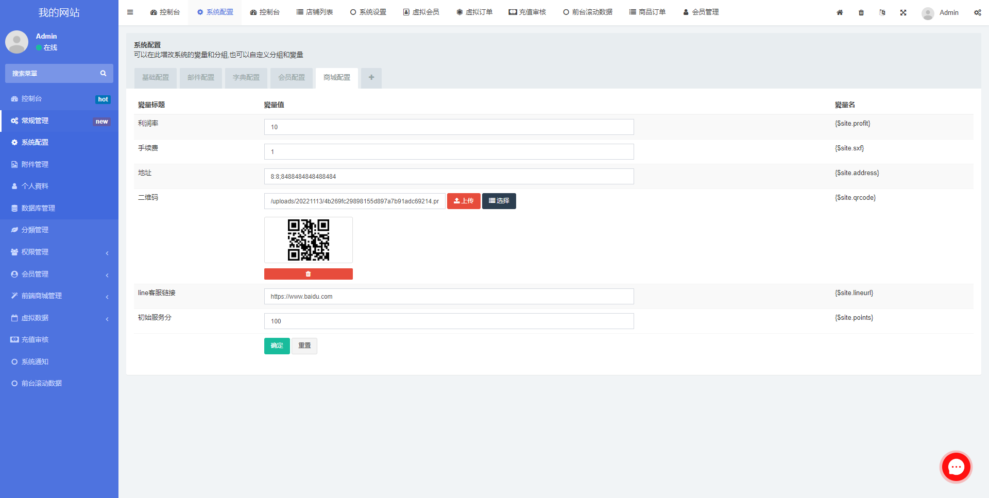
Task: Click the home icon in top bar
Action: (840, 12)
